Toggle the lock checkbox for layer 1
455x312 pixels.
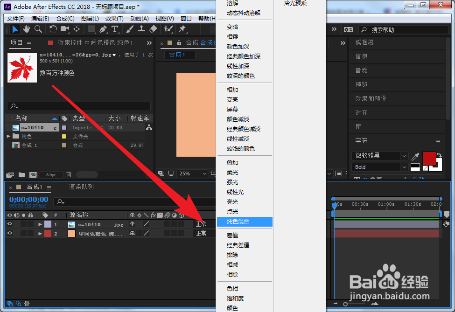pos(30,224)
